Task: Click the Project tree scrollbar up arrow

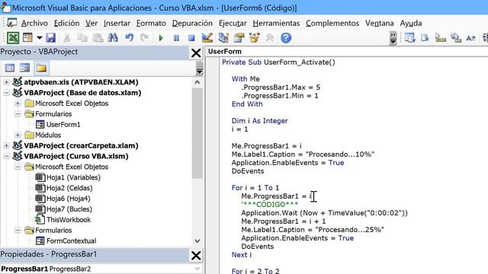Action: click(x=197, y=82)
